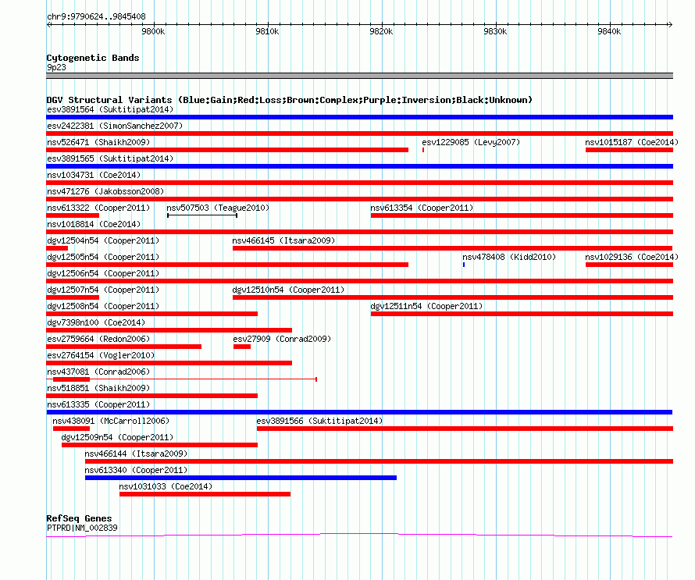The height and width of the screenshot is (580, 695).
Task: Click the esv3891564 (Suktitipat2014) variant label
Action: [x=110, y=109]
